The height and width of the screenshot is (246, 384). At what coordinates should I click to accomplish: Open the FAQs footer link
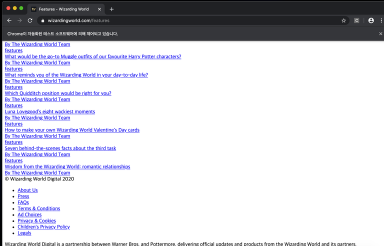(23, 202)
